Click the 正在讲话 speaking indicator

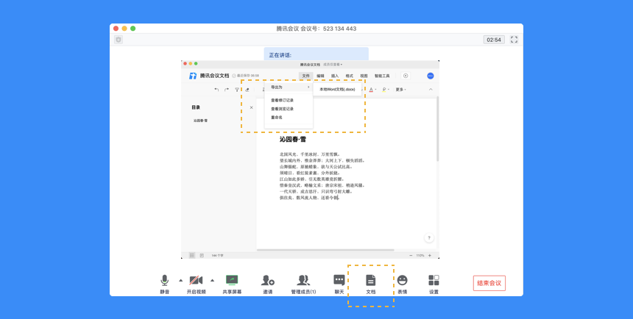(x=316, y=54)
